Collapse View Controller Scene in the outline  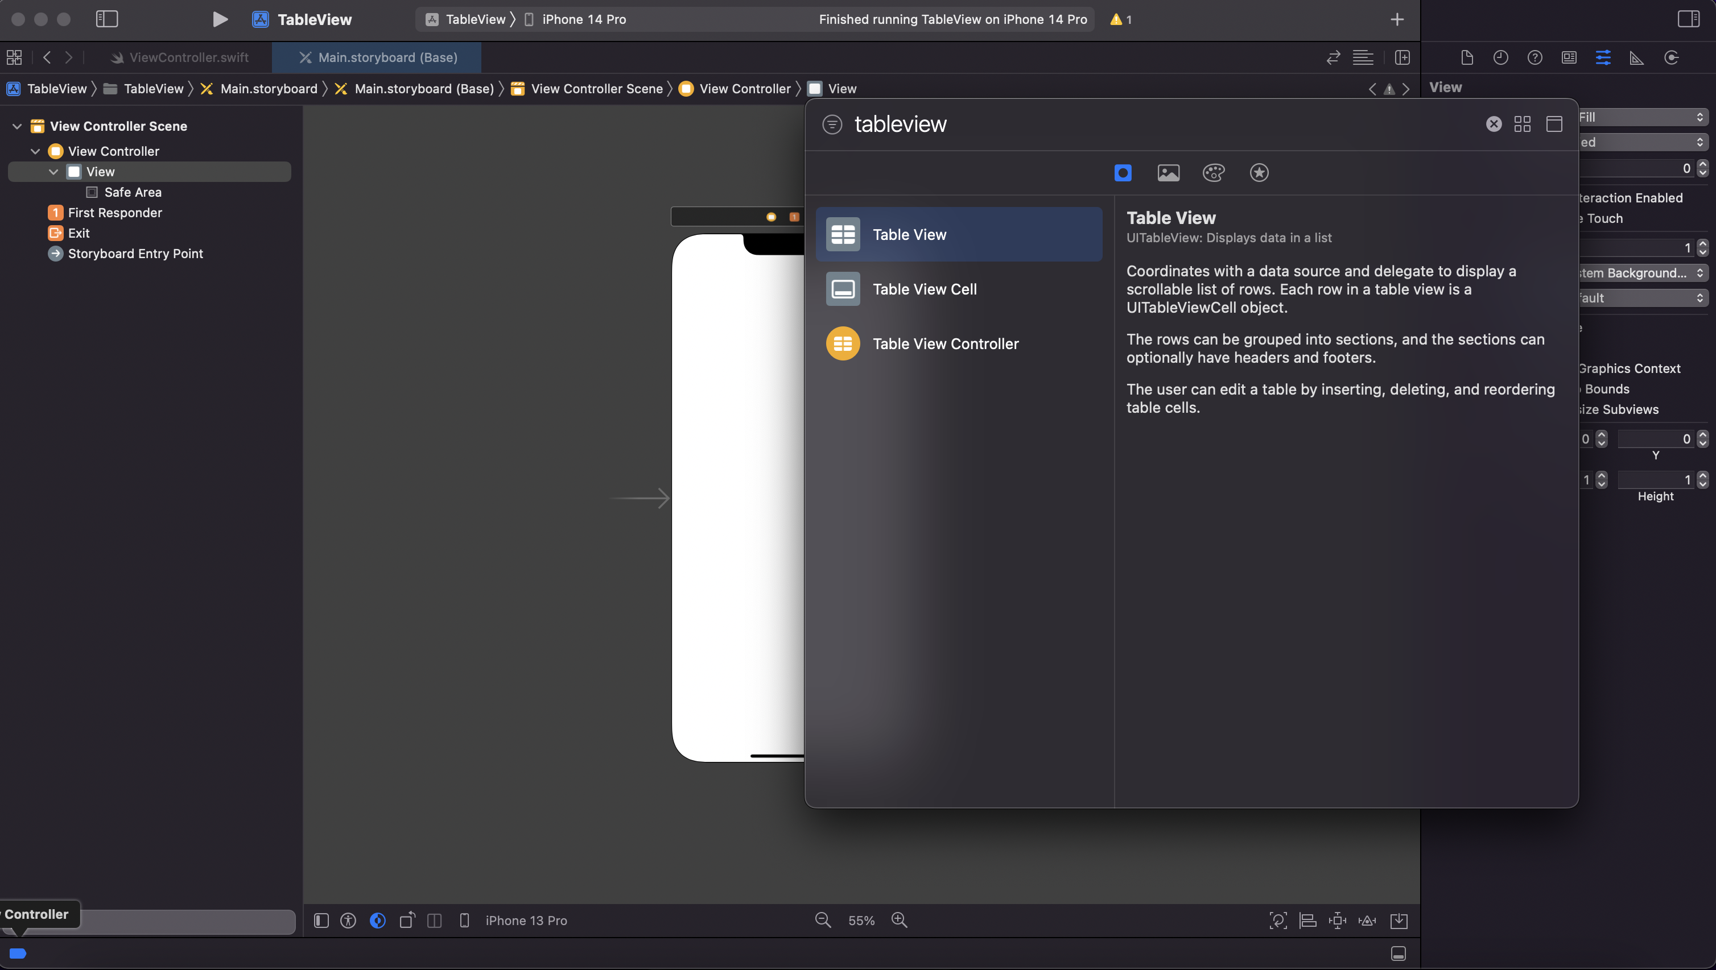click(x=17, y=126)
